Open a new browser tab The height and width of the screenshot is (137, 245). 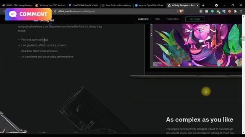tap(203, 5)
